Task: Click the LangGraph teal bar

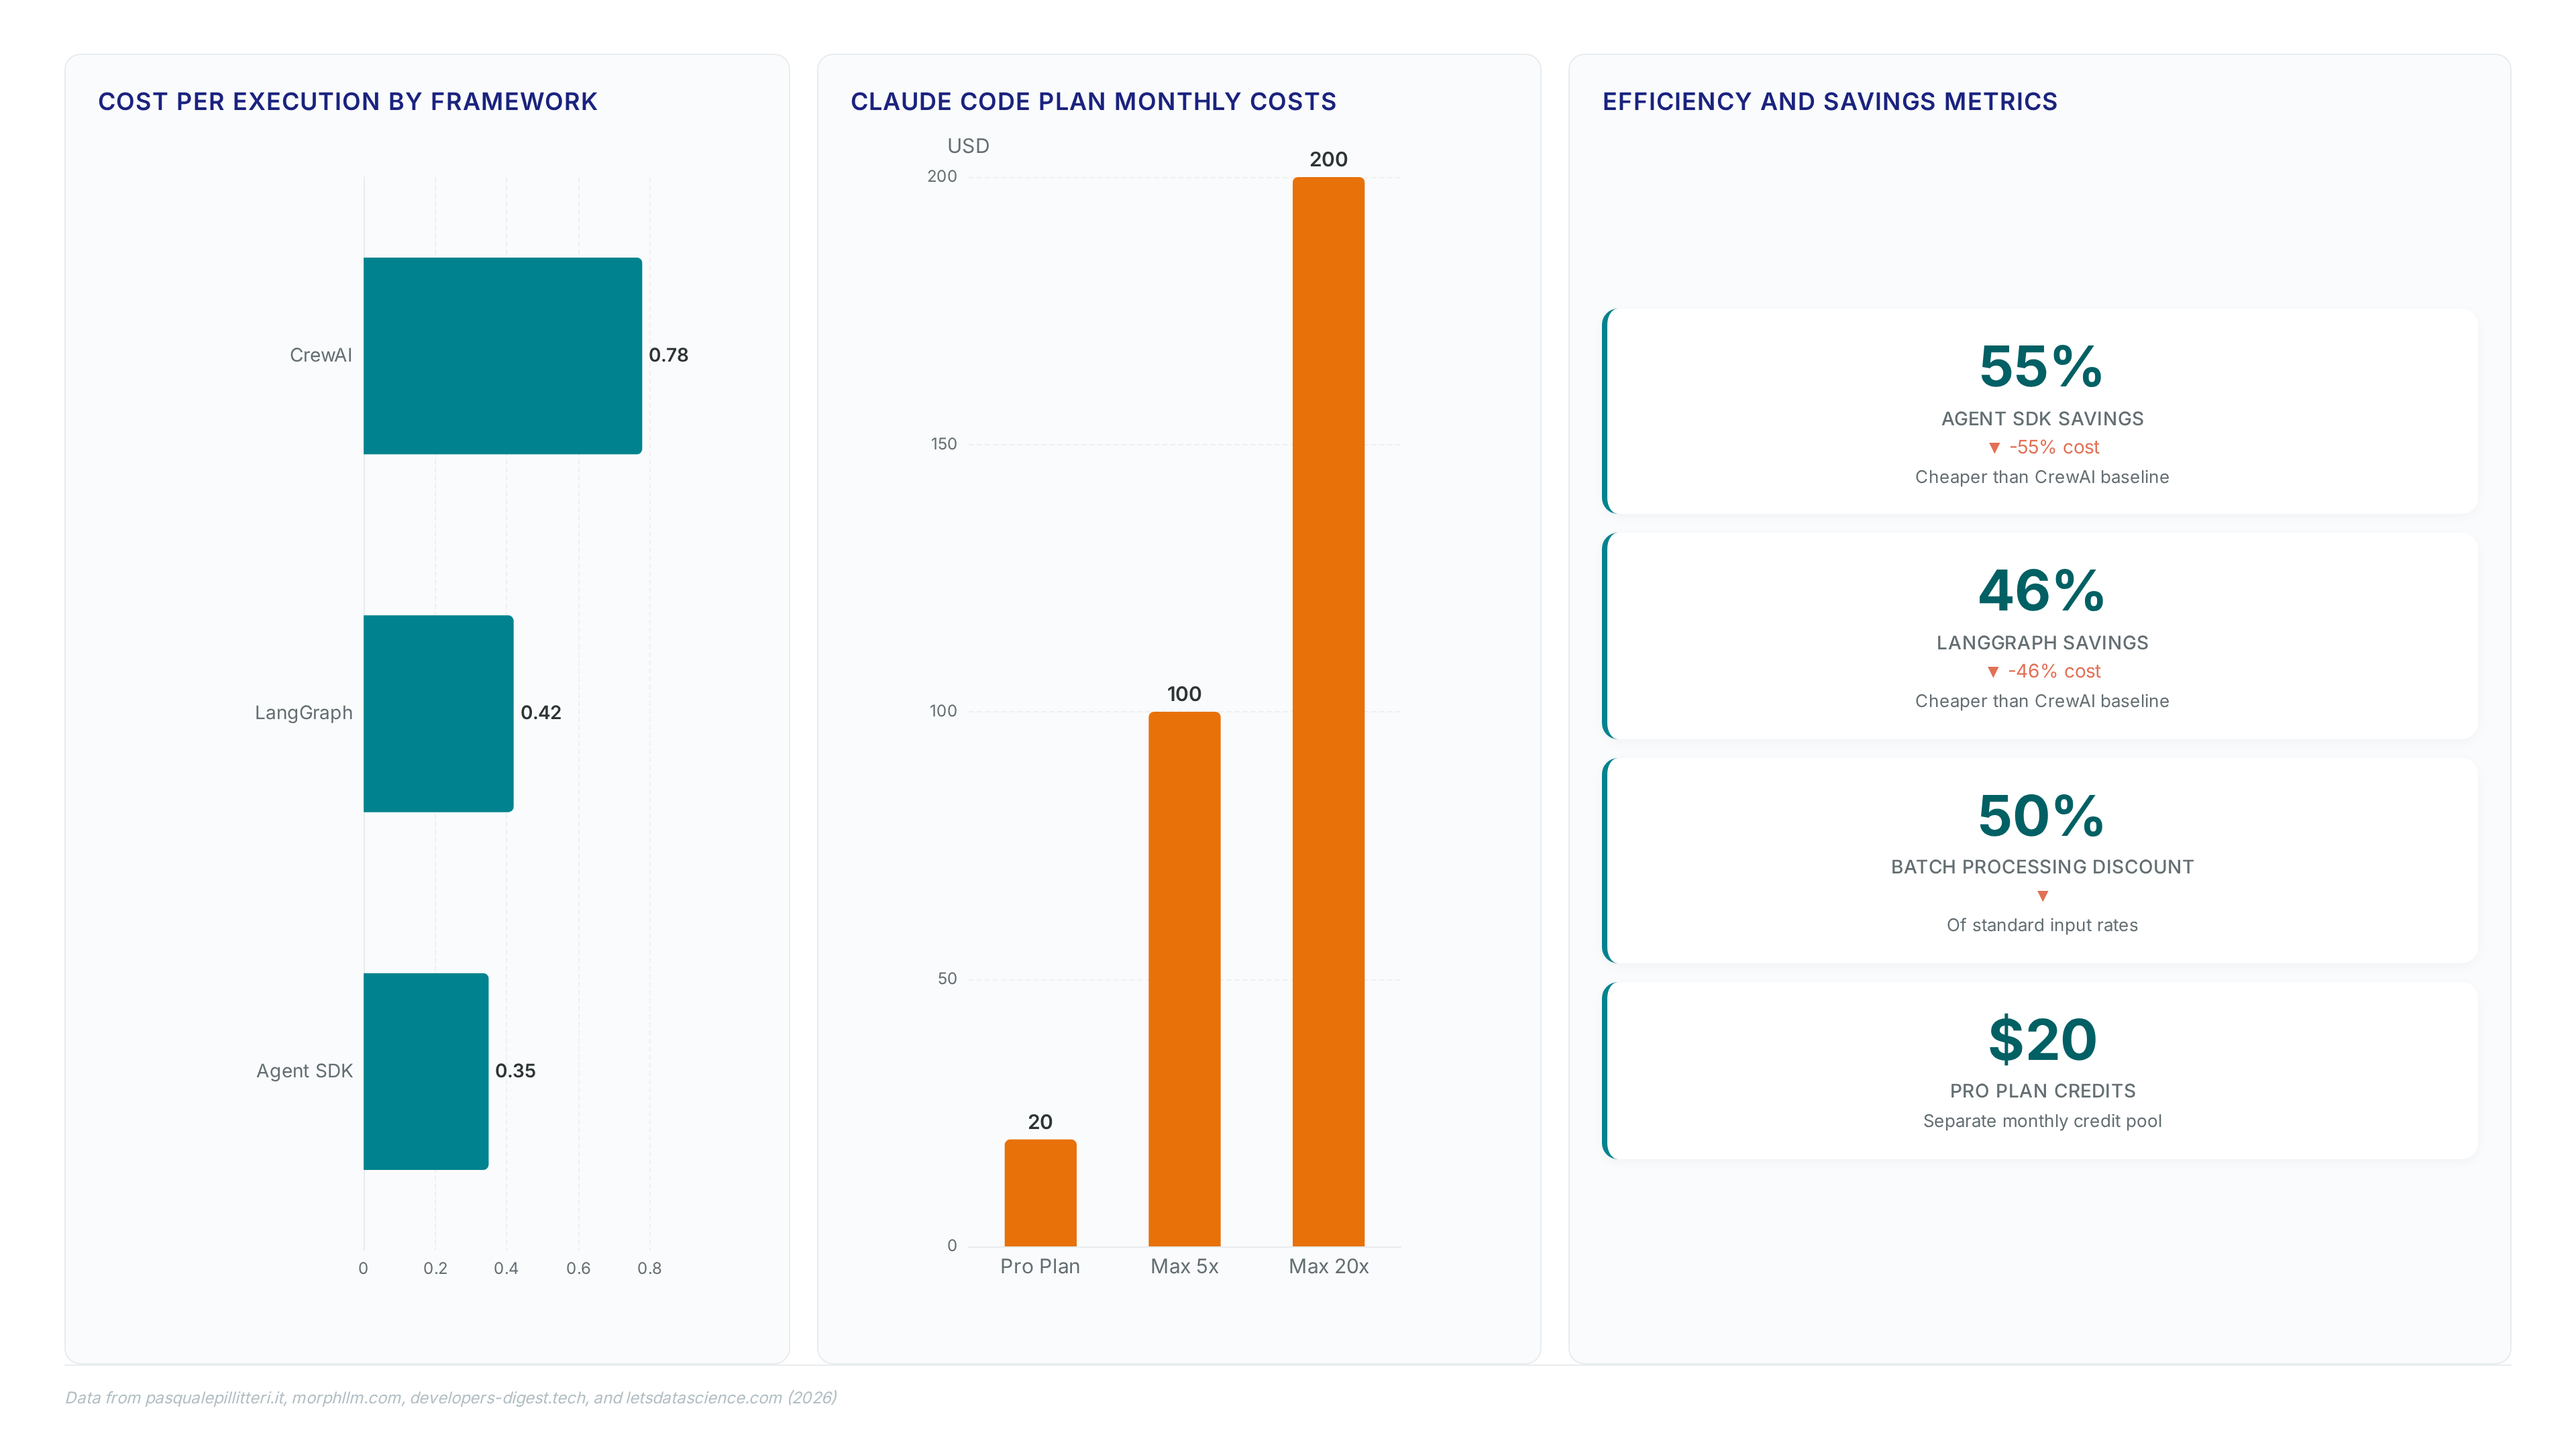Action: [438, 713]
